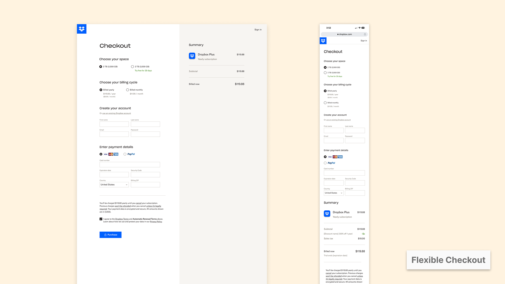Click Dropbox Plus icon in mobile summary
The width and height of the screenshot is (505, 284).
click(x=327, y=214)
